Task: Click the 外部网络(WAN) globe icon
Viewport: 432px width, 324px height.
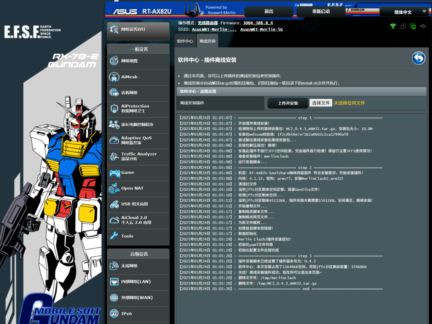Action: pos(114,298)
